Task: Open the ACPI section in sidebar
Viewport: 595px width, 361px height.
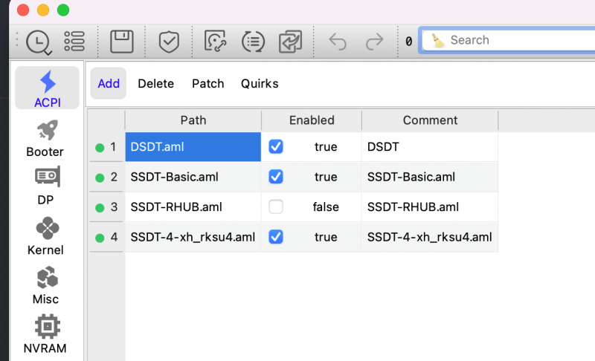Action: 48,88
